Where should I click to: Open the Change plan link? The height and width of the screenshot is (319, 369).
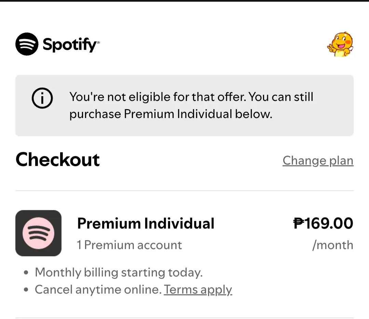click(318, 161)
